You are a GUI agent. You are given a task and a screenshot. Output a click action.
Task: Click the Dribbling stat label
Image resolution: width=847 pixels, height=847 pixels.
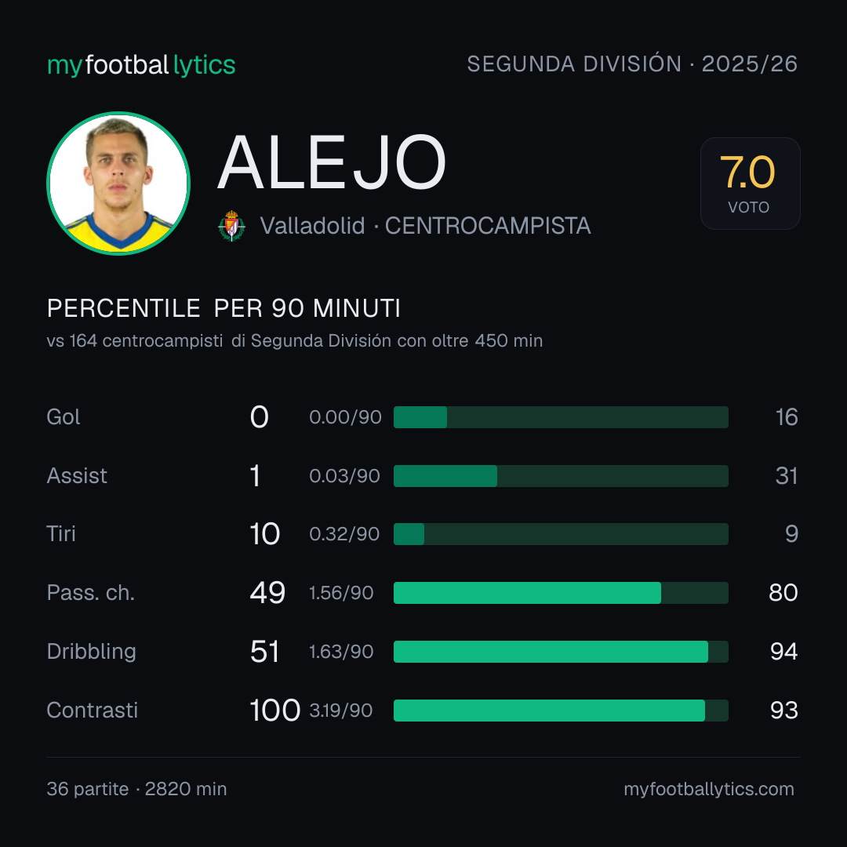tap(91, 652)
